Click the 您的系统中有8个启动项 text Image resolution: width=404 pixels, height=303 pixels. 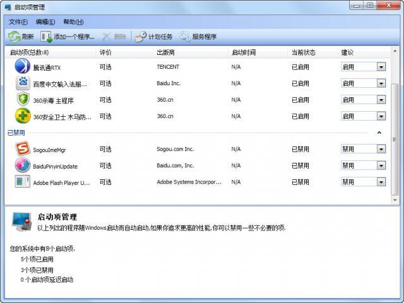42,249
